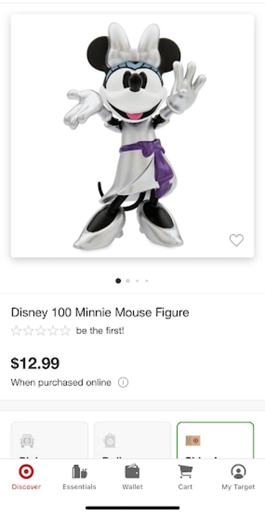This screenshot has height=515, width=265.
Task: Choose the Delivery fulfillment card
Action: pyautogui.click(x=132, y=440)
